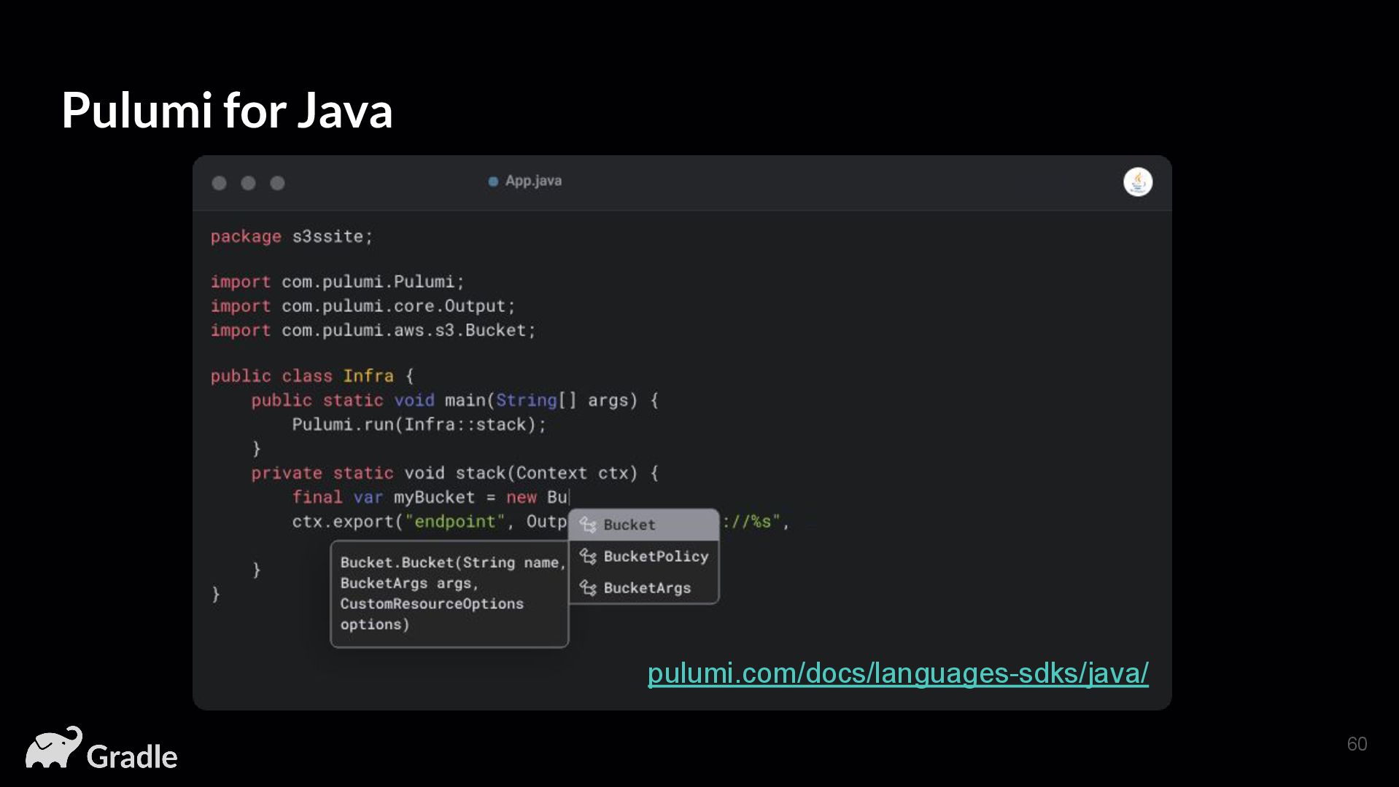Image resolution: width=1399 pixels, height=787 pixels.
Task: Select the BucketArgs autocomplete suggestion
Action: tap(643, 588)
